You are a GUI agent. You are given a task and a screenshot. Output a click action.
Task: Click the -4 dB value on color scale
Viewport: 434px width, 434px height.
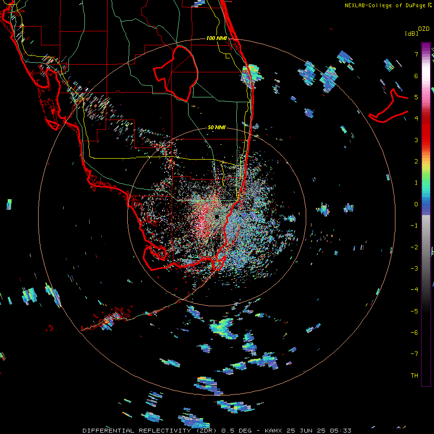click(414, 289)
